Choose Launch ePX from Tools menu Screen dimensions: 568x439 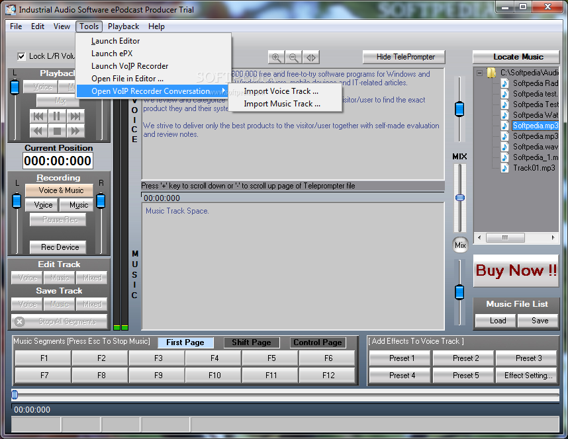click(x=154, y=54)
